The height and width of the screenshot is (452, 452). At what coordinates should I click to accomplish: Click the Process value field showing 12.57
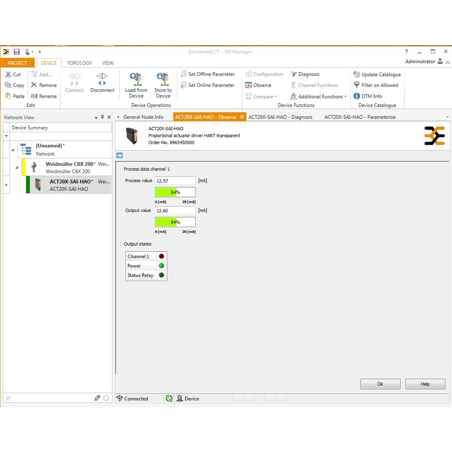pos(175,181)
